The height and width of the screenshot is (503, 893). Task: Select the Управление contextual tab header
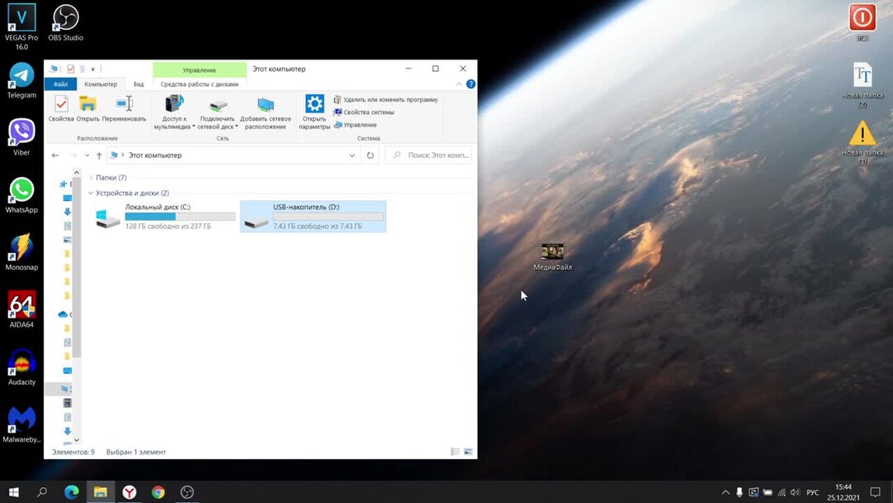199,70
